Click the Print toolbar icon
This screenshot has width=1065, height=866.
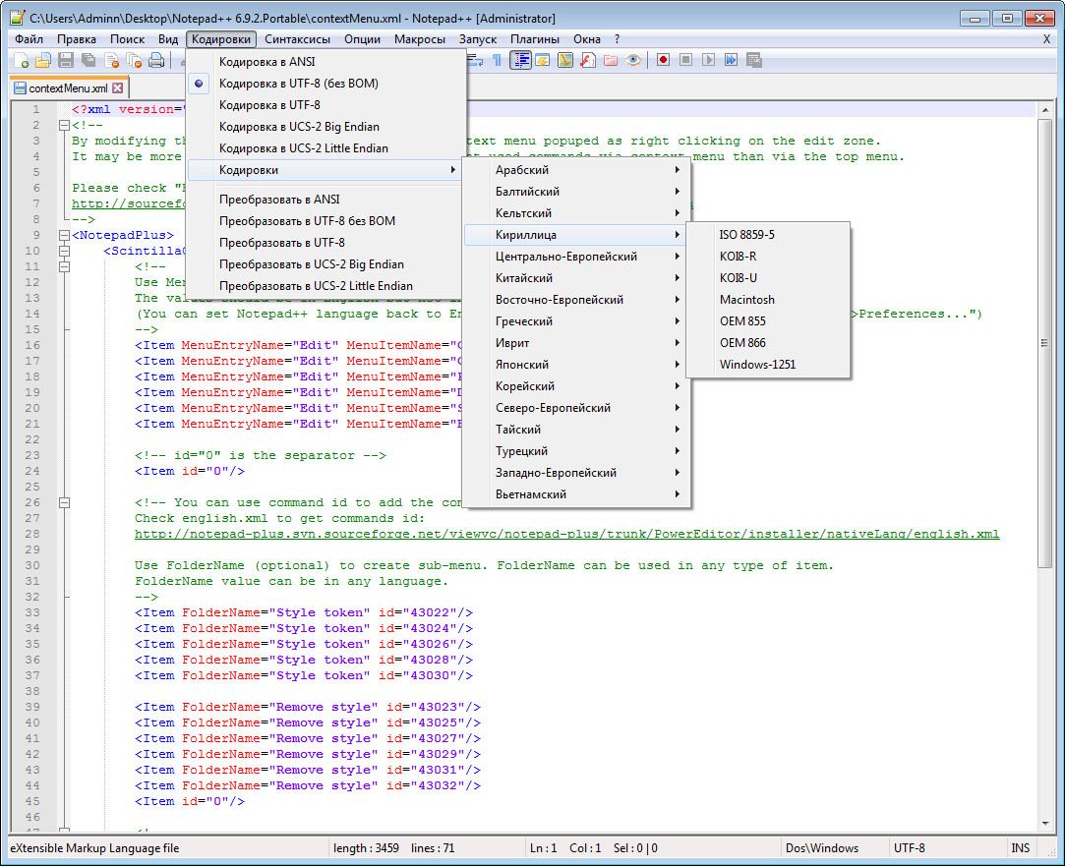coord(156,61)
